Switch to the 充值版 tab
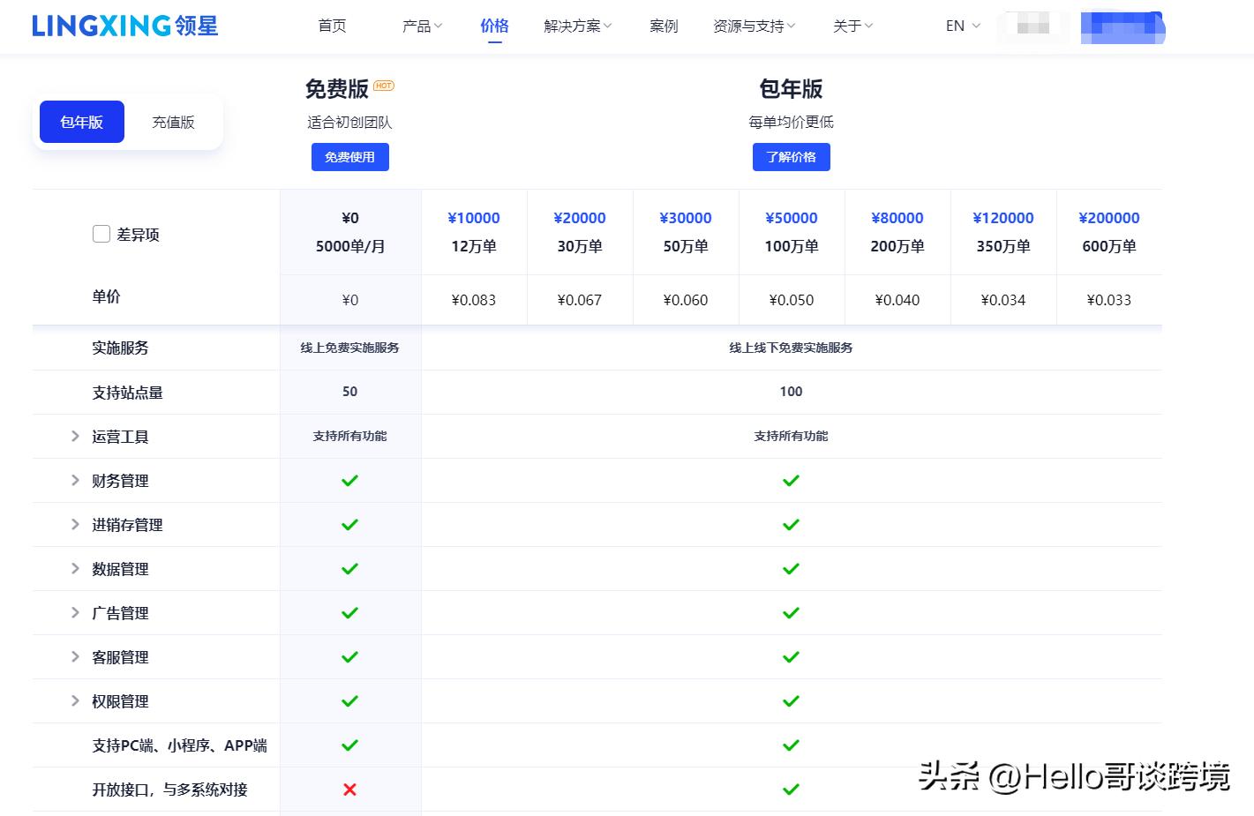Image resolution: width=1254 pixels, height=816 pixels. pyautogui.click(x=173, y=122)
